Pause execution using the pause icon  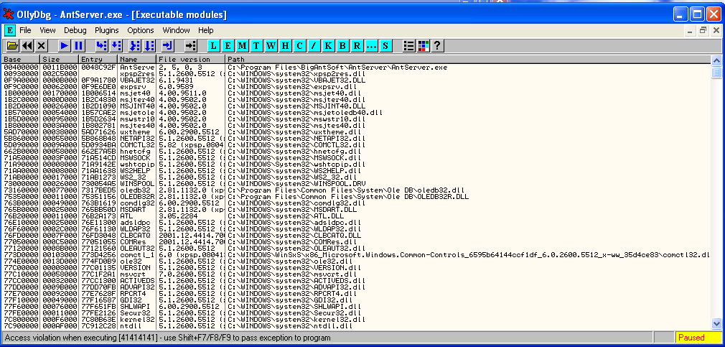[x=79, y=45]
